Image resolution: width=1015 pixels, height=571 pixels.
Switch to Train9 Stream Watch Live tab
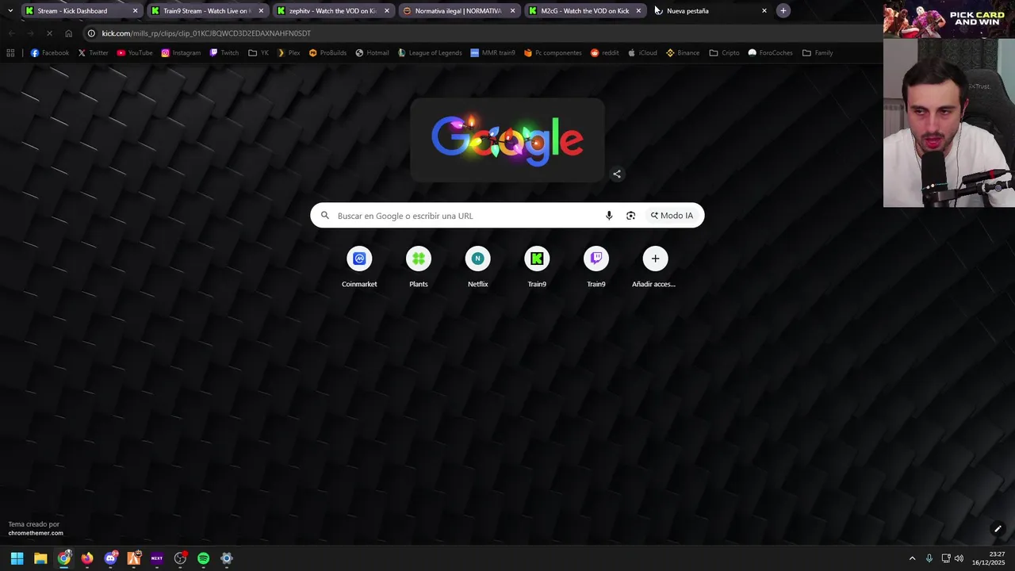point(207,11)
